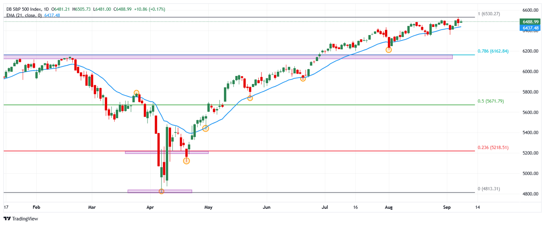Click the 'Sep' label on the time axis
Viewport: 545px width, 225px height.
447,207
